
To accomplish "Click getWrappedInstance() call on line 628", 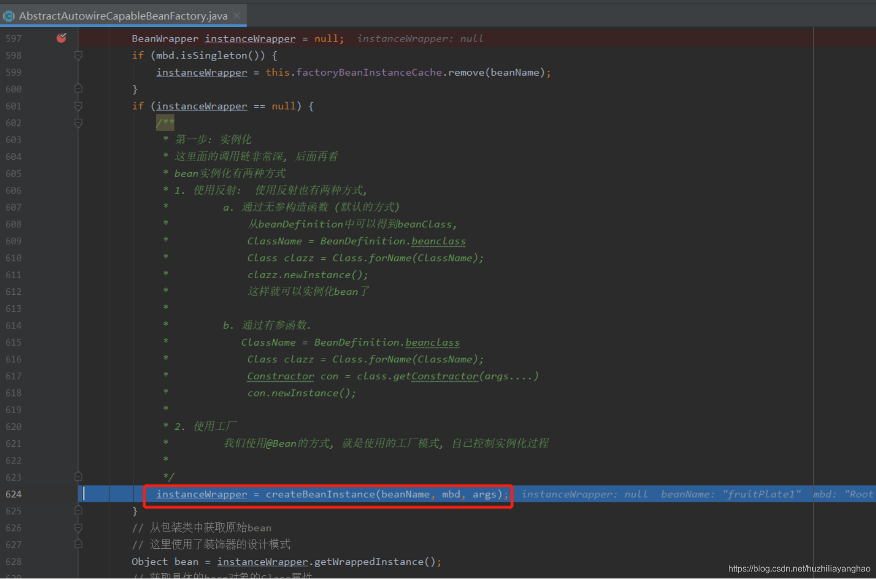I will 375,562.
